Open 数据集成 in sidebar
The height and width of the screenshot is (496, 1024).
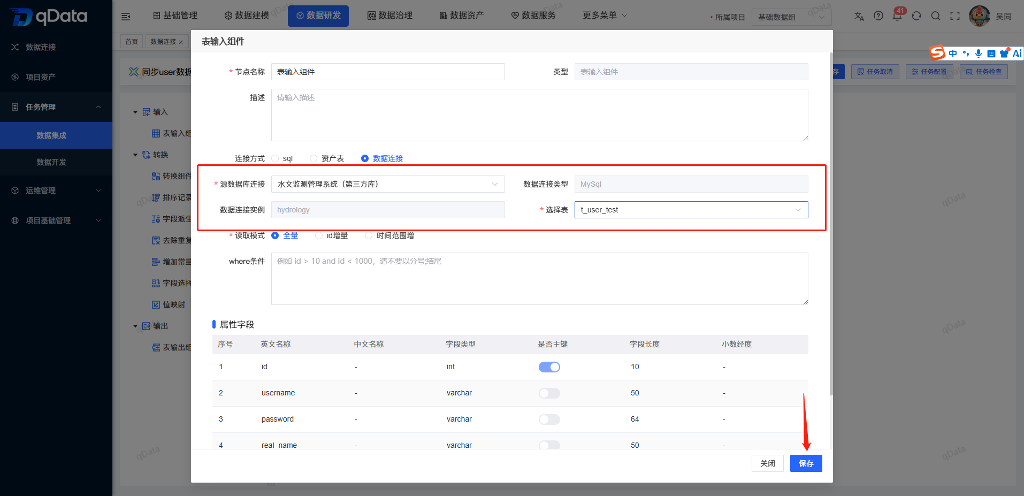56,135
